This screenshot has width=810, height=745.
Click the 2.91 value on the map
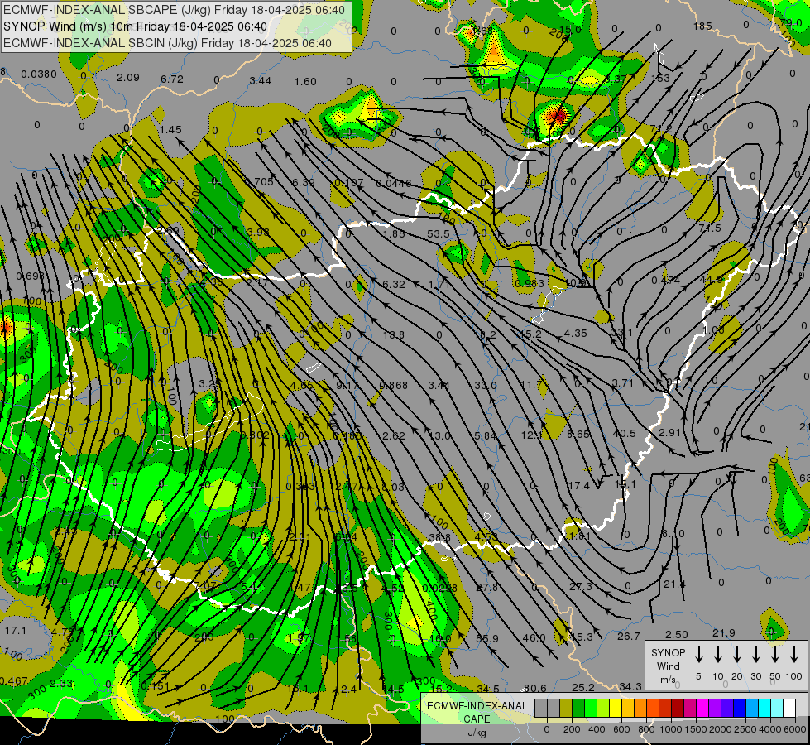click(x=669, y=432)
